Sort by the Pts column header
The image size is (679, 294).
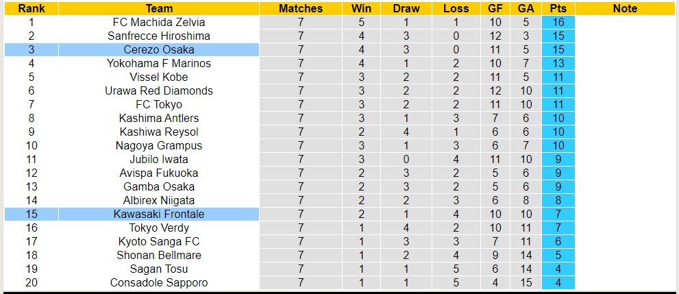[x=558, y=8]
